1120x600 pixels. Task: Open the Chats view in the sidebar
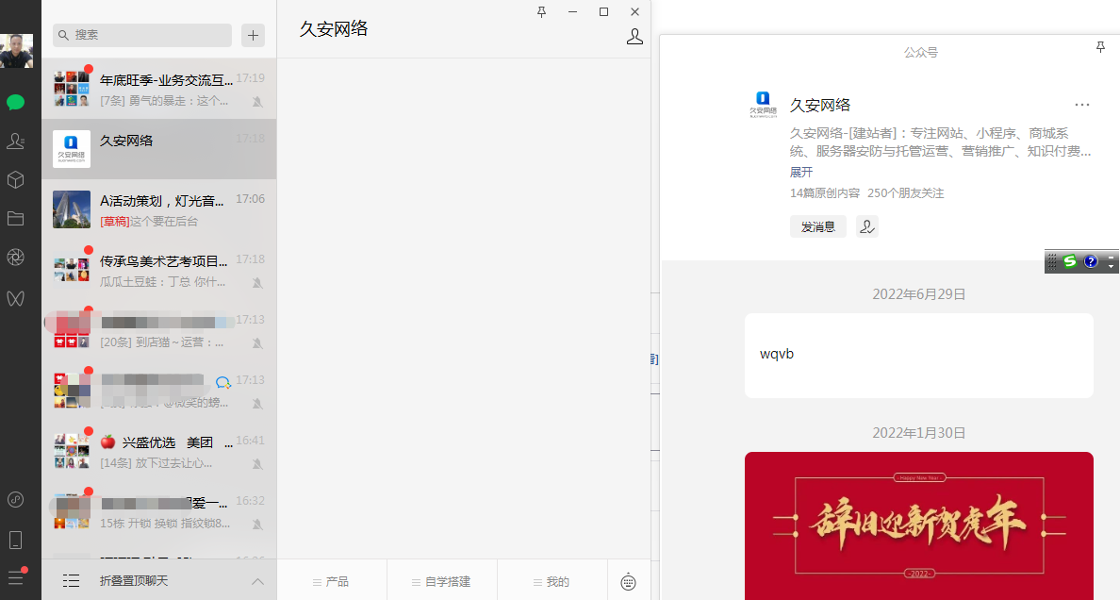coord(16,102)
